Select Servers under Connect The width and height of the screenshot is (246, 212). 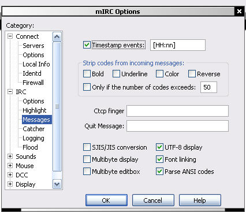pyautogui.click(x=33, y=46)
